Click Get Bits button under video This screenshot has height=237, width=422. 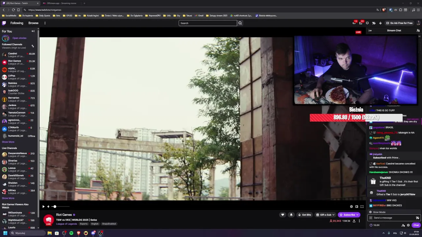(304, 215)
